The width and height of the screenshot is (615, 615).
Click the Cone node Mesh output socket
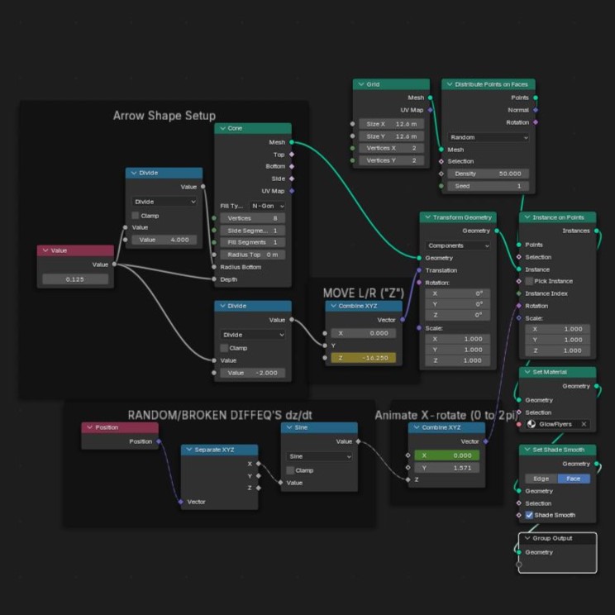pos(291,142)
